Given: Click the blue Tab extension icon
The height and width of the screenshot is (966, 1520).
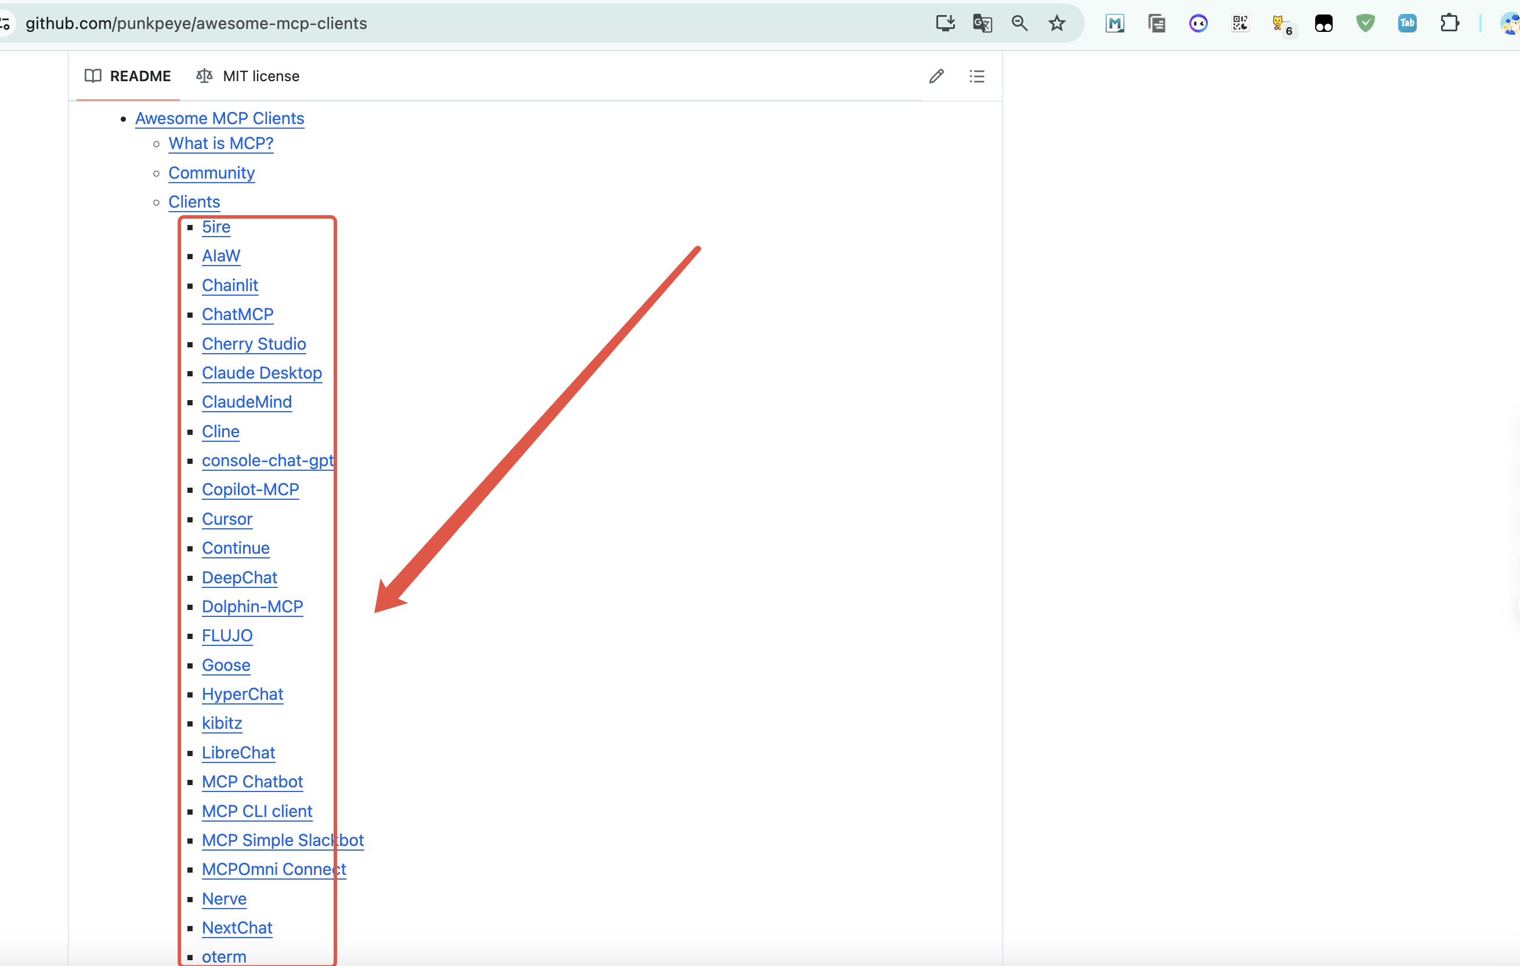Looking at the screenshot, I should pos(1407,23).
